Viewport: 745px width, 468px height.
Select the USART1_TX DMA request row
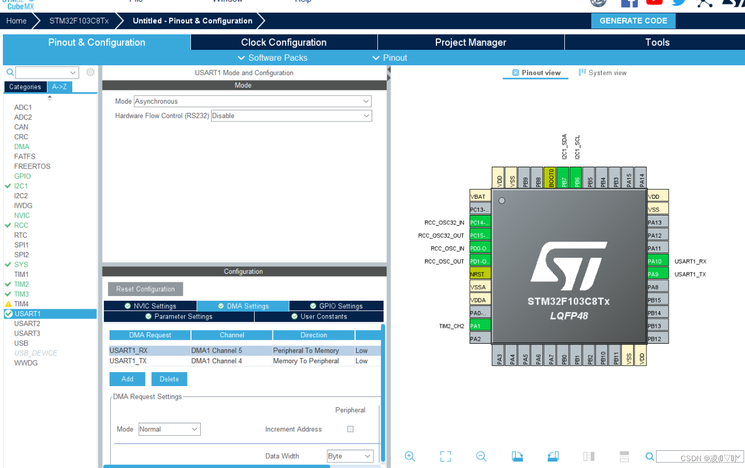pos(244,361)
